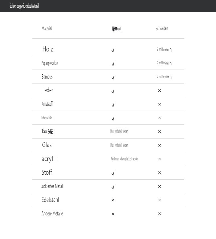
Task: Click 'Weiß muss schwarz lackiert werden' note
Action: pos(124,159)
